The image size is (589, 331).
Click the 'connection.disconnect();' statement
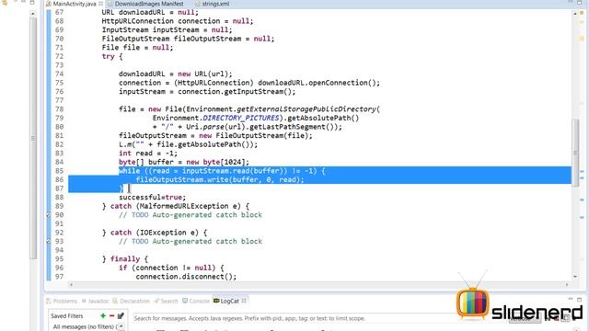(x=186, y=277)
